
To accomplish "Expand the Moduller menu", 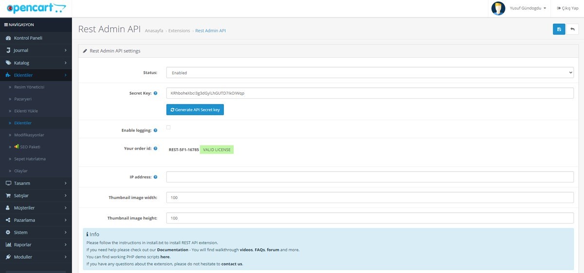I will tap(36, 257).
